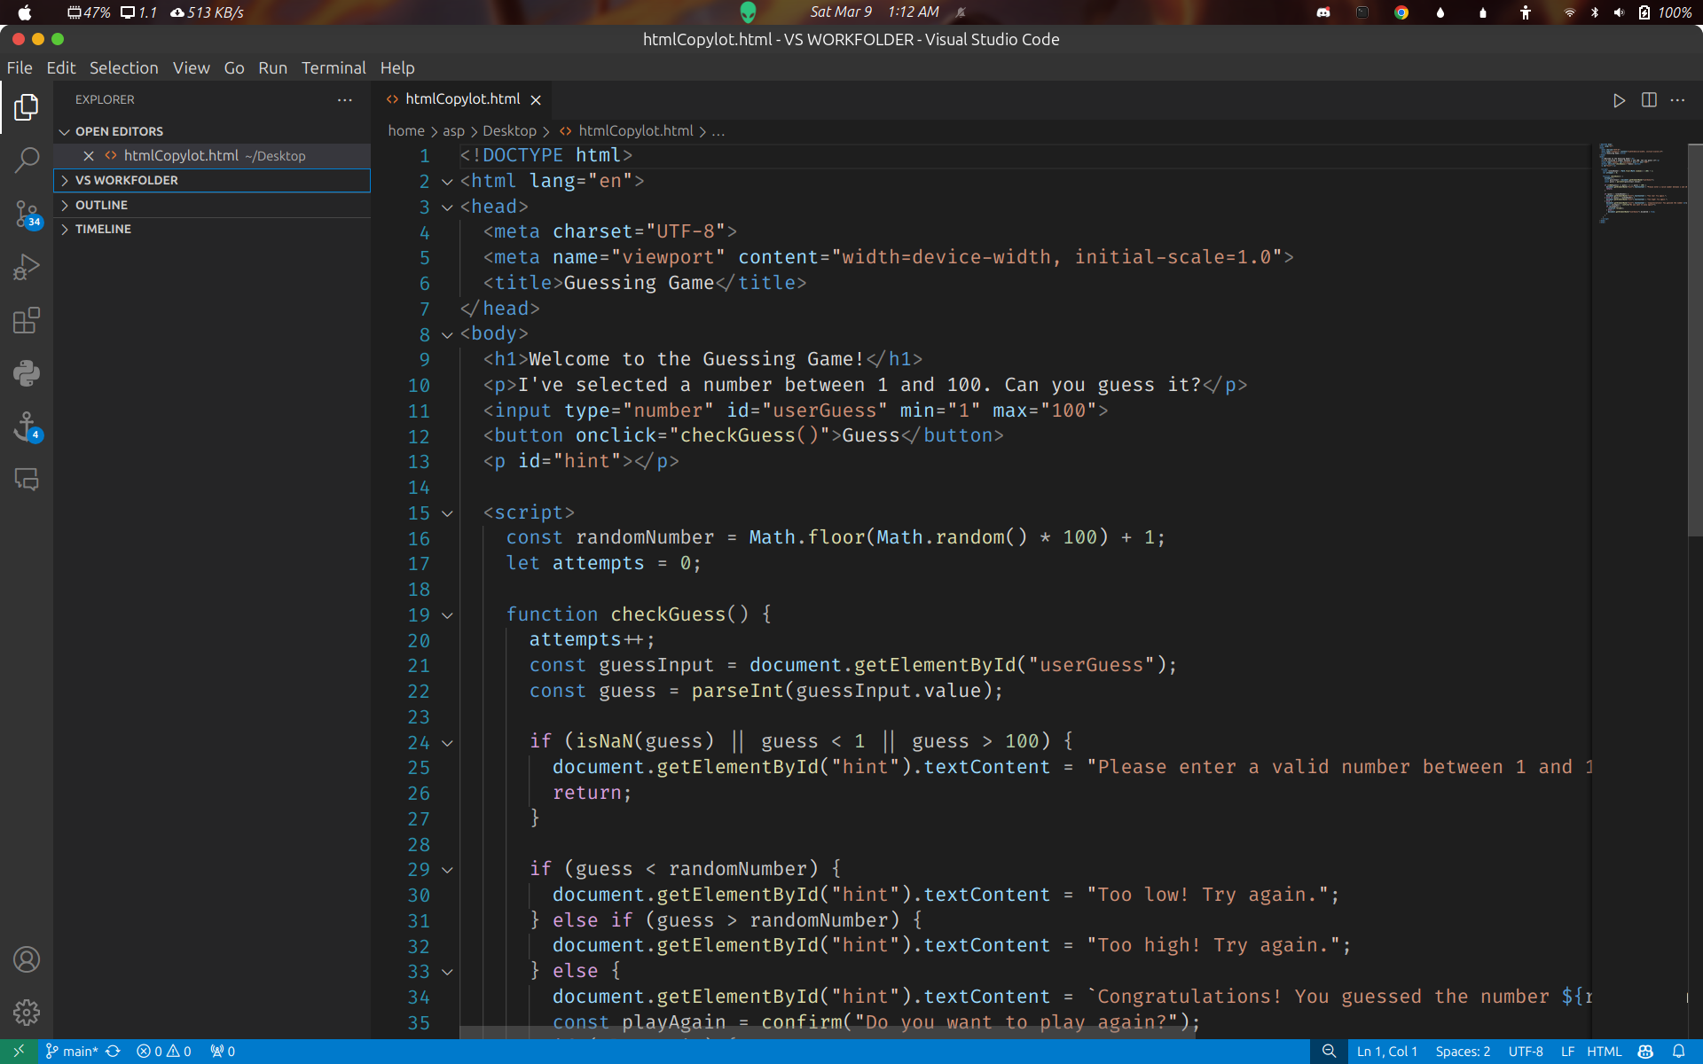
Task: Collapse the body tag at line 8
Action: pos(447,335)
